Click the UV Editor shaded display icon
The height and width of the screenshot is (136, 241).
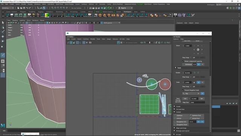coord(71,43)
